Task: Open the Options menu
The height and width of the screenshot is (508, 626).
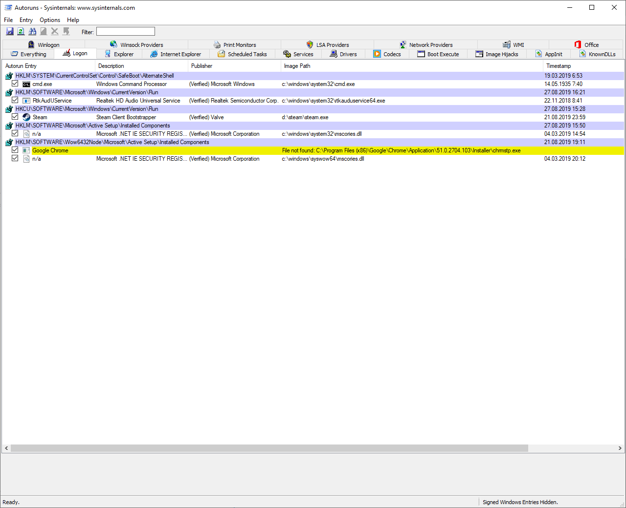Action: pos(50,20)
